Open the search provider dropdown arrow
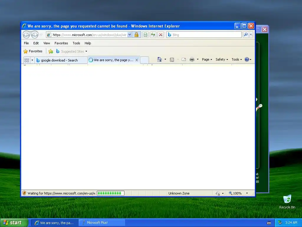The image size is (302, 227). tap(251, 35)
